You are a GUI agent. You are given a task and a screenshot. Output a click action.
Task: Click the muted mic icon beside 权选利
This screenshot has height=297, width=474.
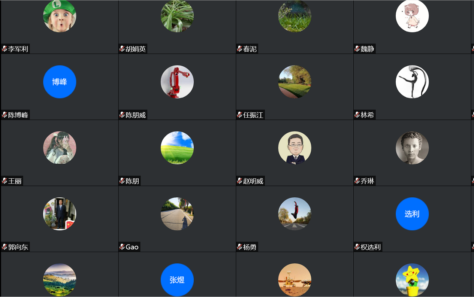point(357,247)
